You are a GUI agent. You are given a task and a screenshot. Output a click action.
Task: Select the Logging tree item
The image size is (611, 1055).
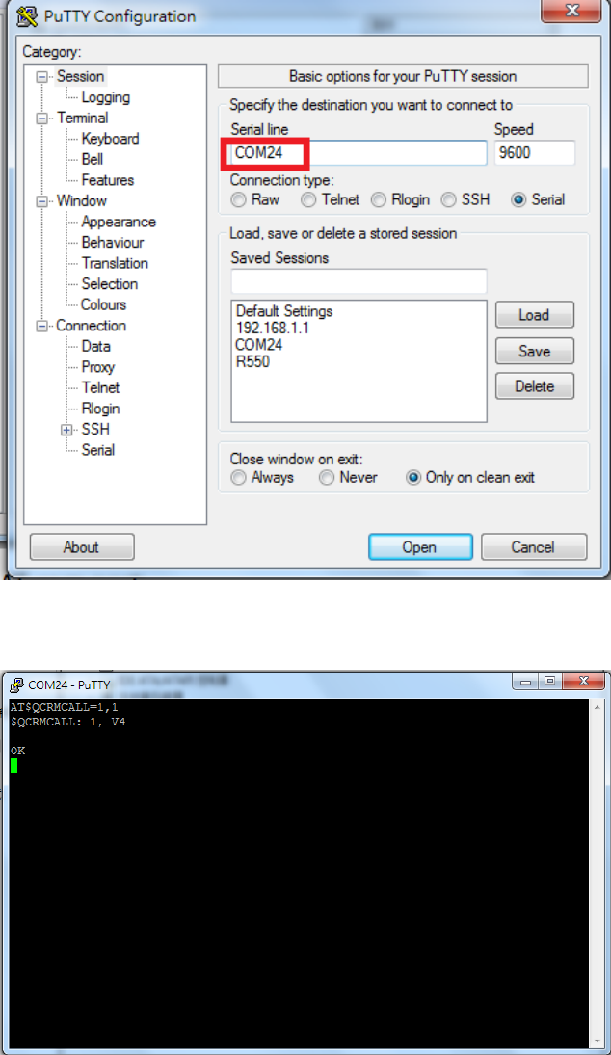pos(106,97)
